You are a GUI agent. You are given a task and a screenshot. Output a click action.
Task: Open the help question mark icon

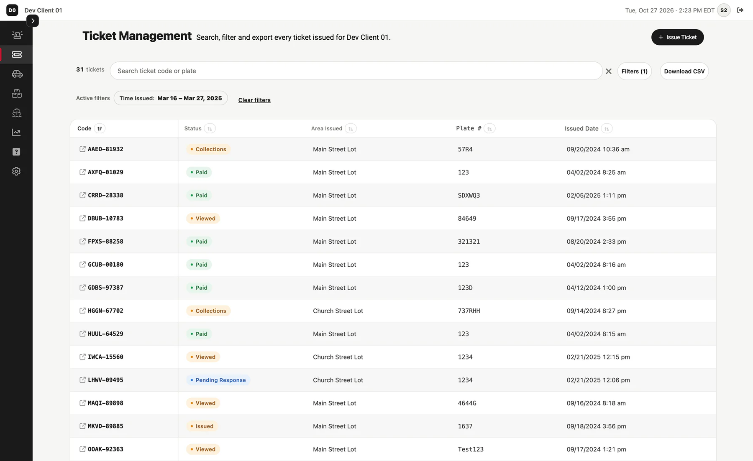pos(16,152)
